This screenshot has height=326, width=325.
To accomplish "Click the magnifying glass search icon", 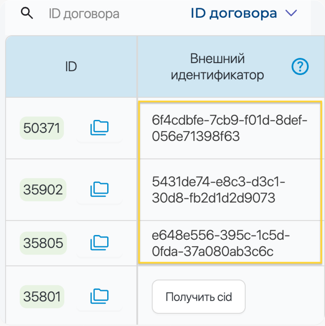I will coord(27,13).
